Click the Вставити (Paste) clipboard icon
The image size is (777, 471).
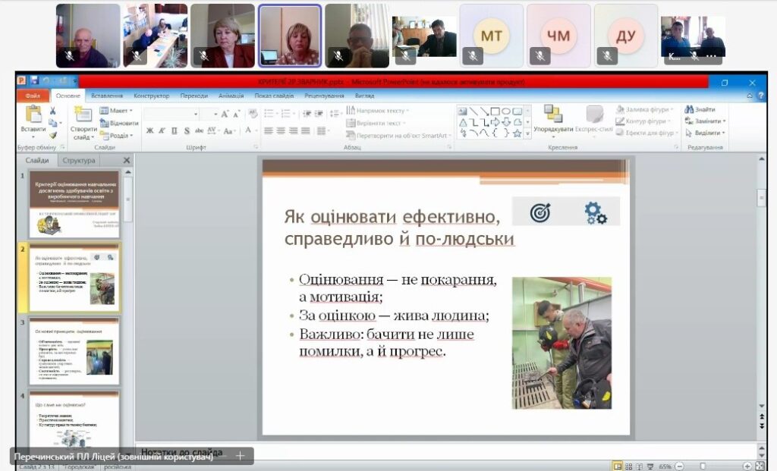point(33,115)
